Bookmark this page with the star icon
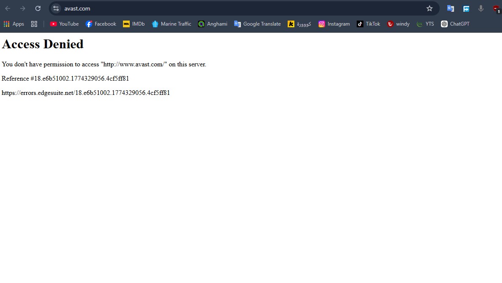The height and width of the screenshot is (283, 502). click(429, 8)
